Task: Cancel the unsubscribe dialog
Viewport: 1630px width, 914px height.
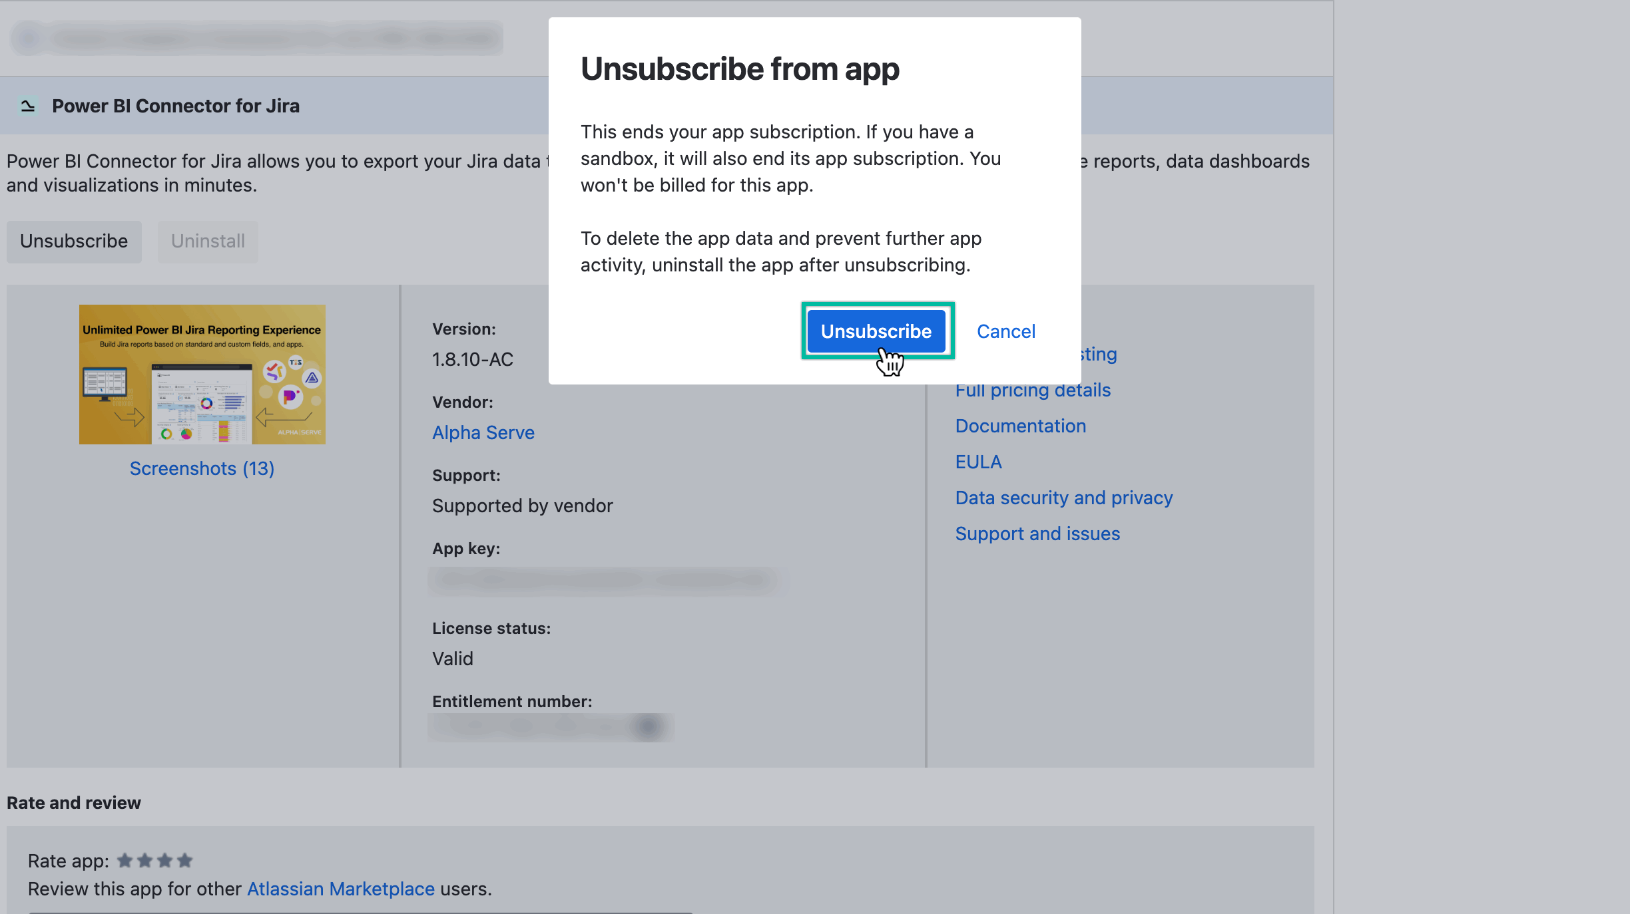Action: (1005, 331)
